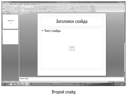The image size is (127, 95).
Task: Open the font size dropdown
Action: click(33, 7)
